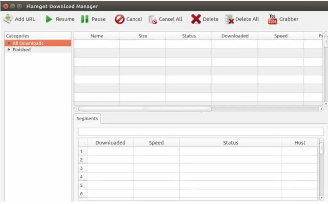
Task: Click the Resume button label
Action: [x=65, y=19]
